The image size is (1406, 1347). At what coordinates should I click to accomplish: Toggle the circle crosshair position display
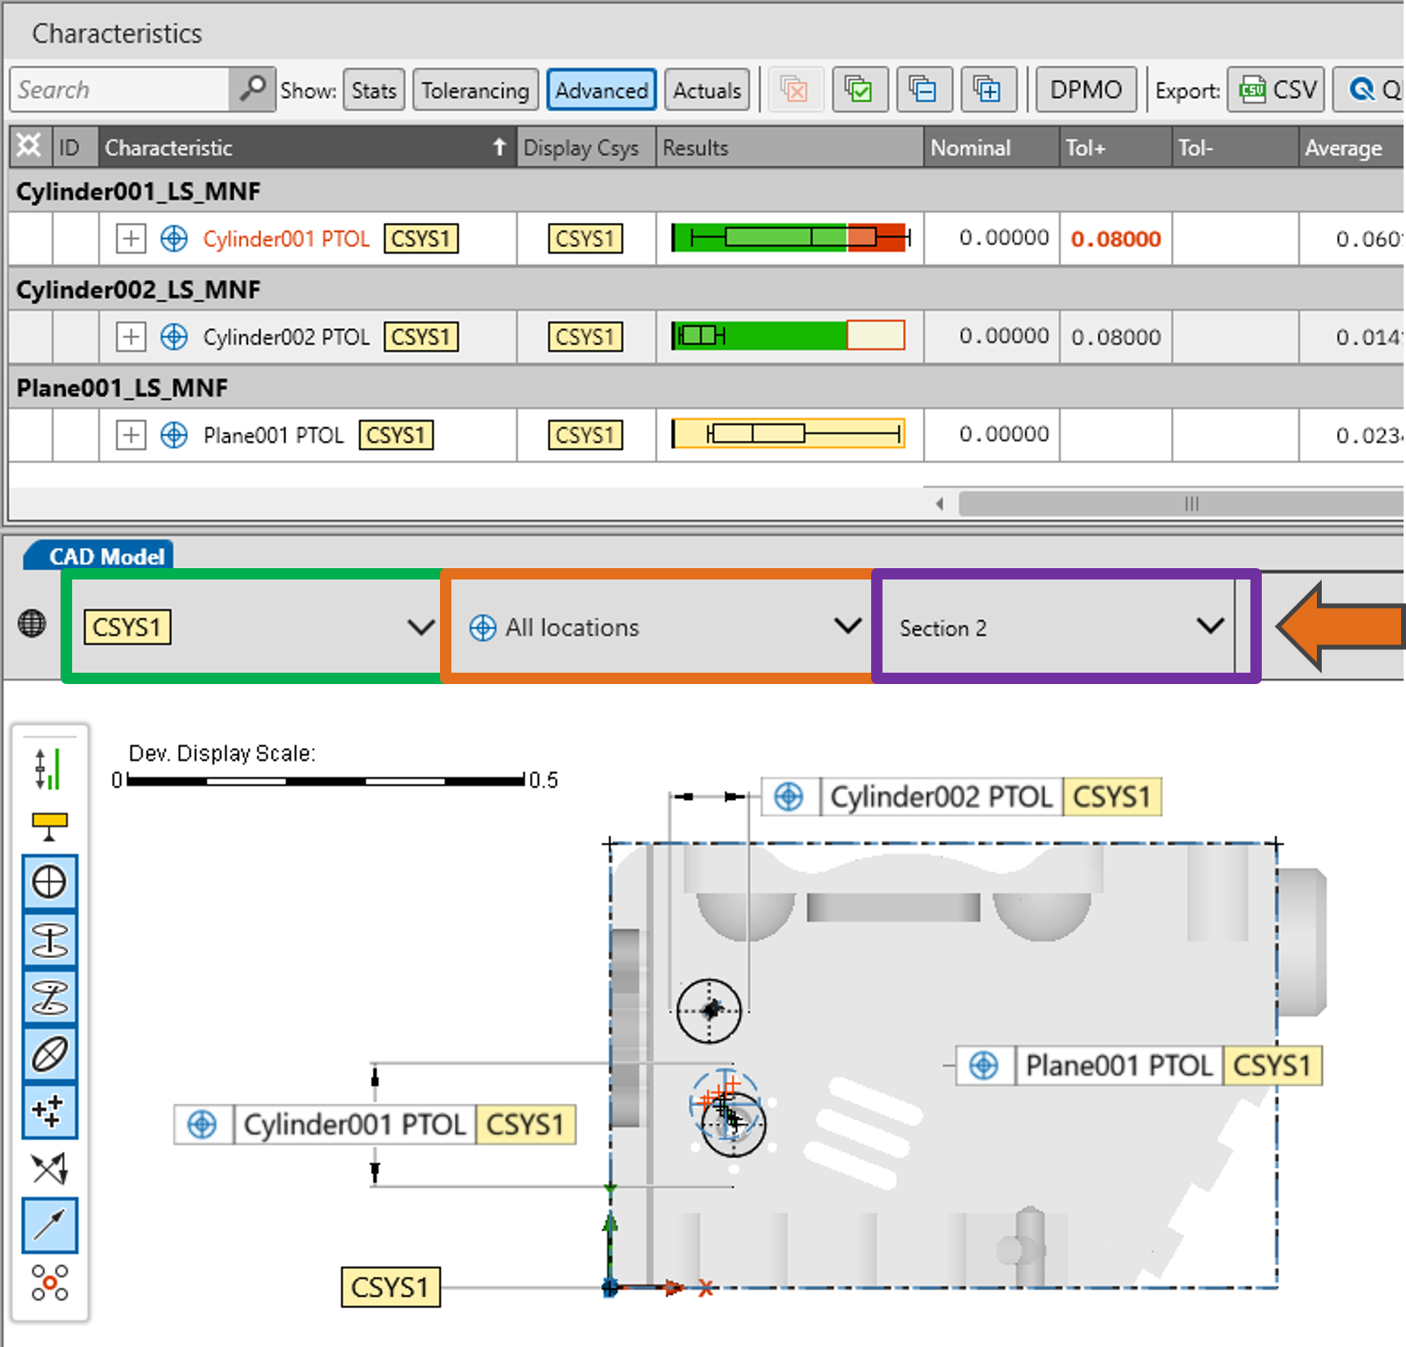(x=49, y=882)
